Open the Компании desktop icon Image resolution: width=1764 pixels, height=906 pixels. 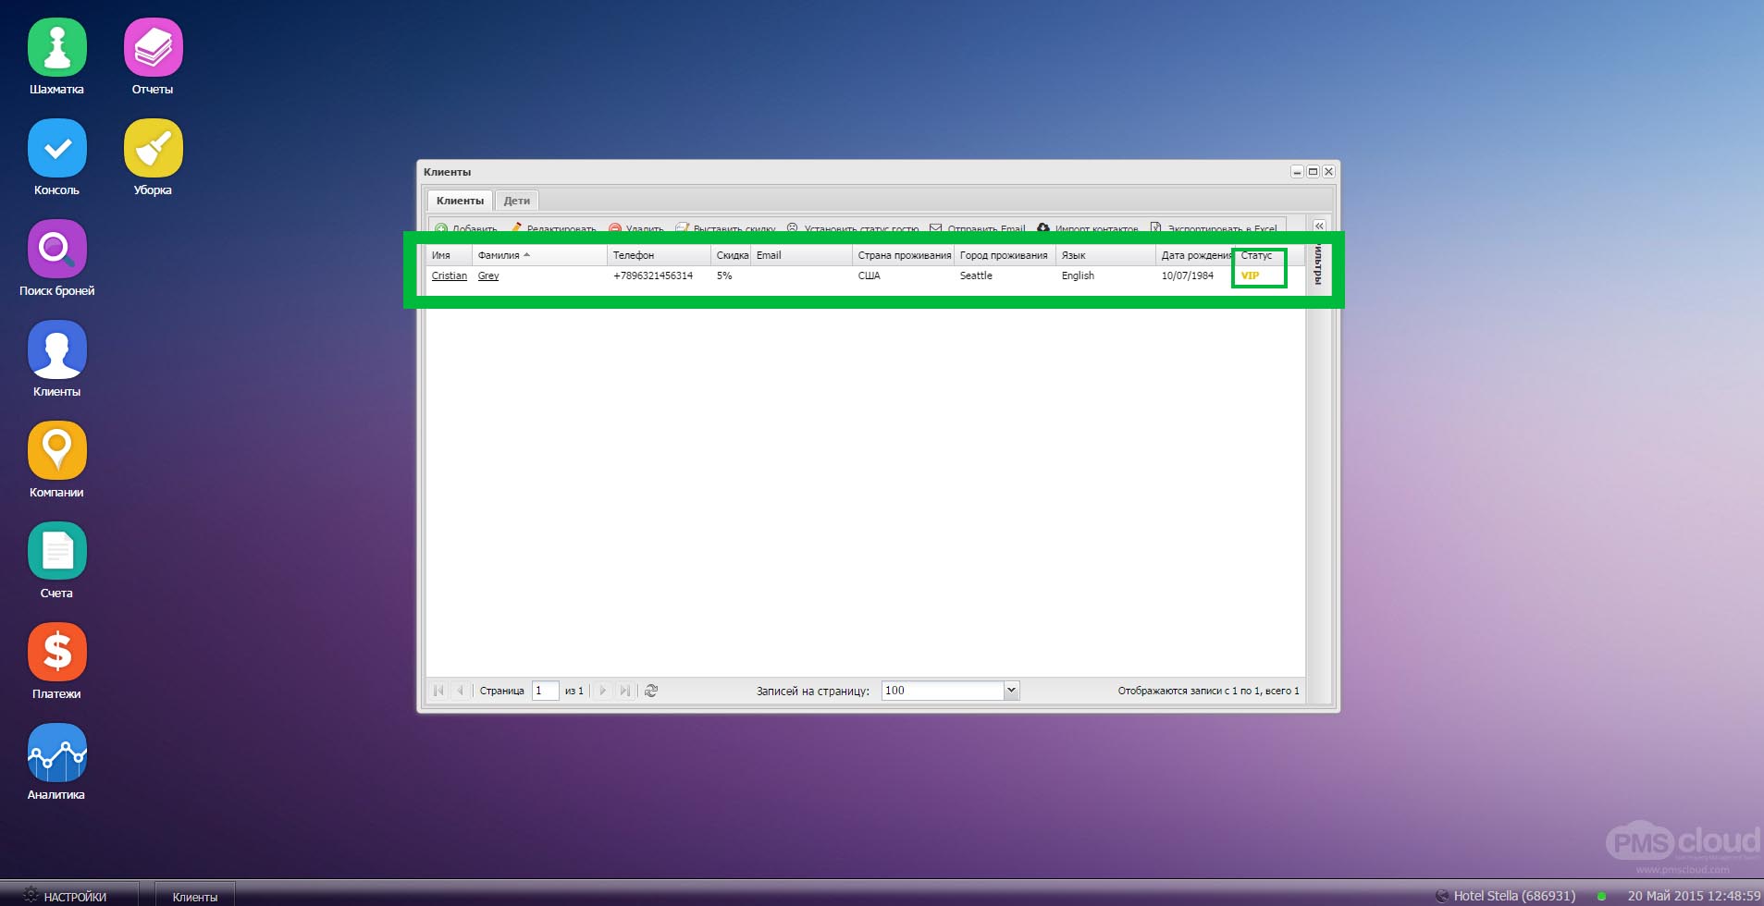56,451
